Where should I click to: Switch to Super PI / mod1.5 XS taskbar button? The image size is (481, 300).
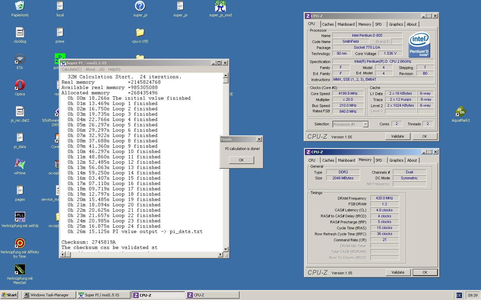(104, 295)
